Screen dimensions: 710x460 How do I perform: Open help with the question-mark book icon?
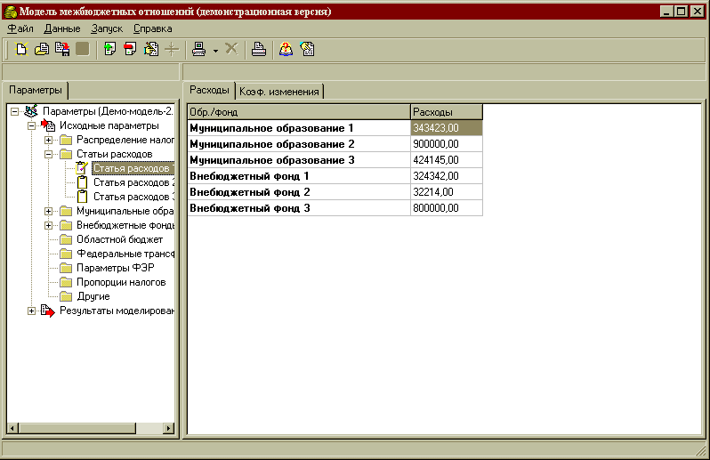point(287,50)
